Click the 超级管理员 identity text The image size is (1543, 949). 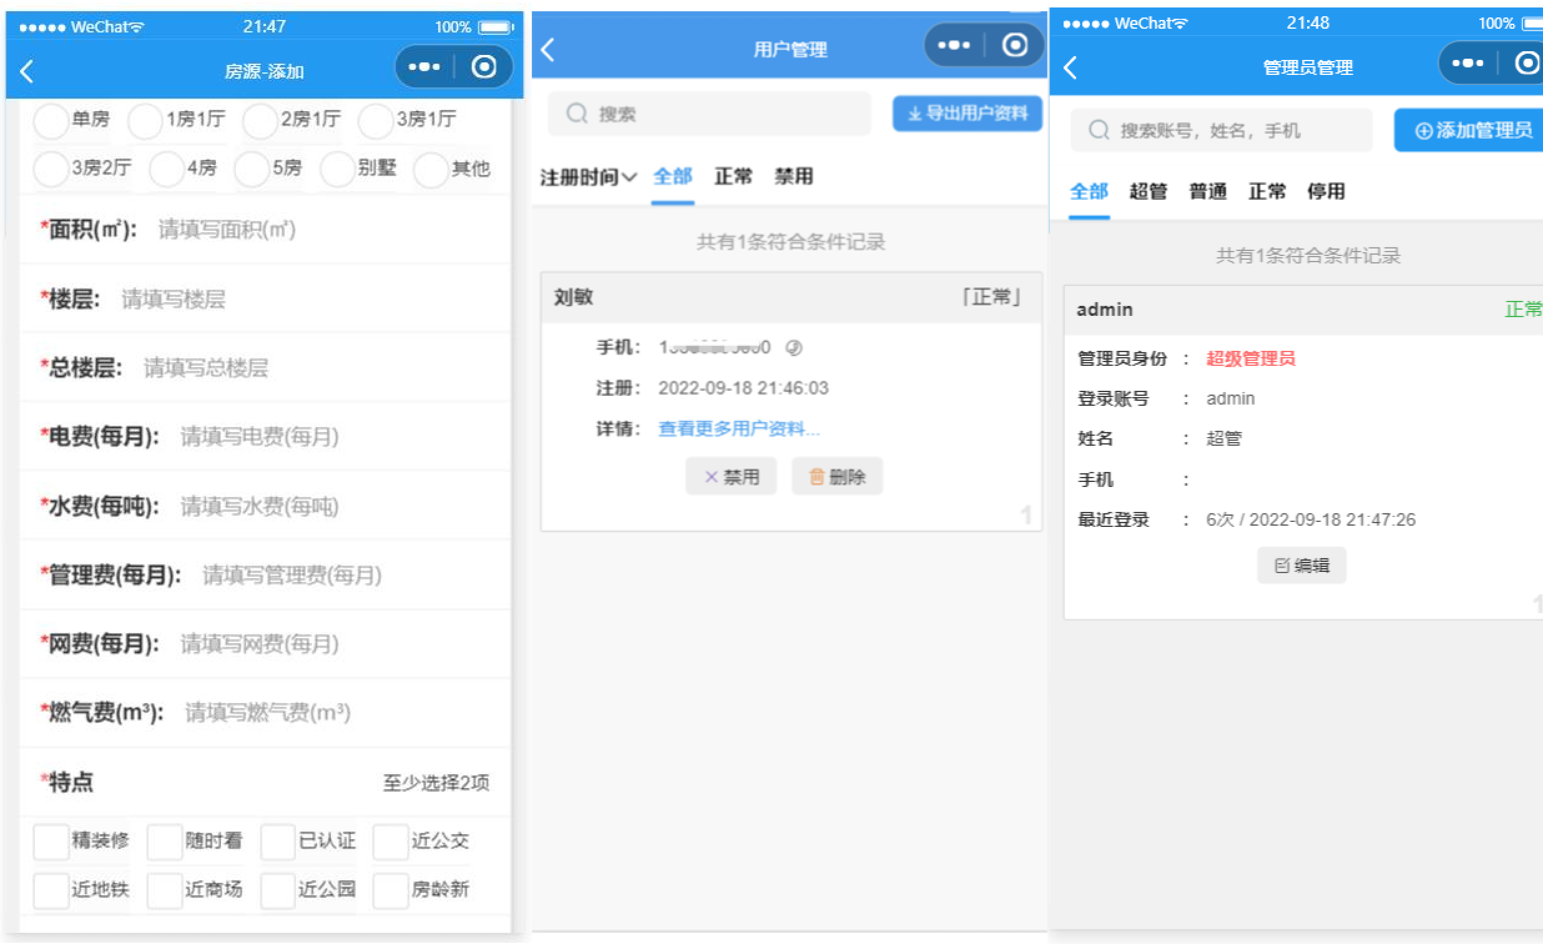(x=1251, y=359)
